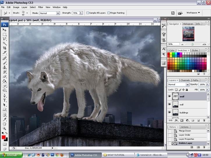This screenshot has height=158, width=211.
Task: Hide the wolf layer
Action: coord(170,96)
